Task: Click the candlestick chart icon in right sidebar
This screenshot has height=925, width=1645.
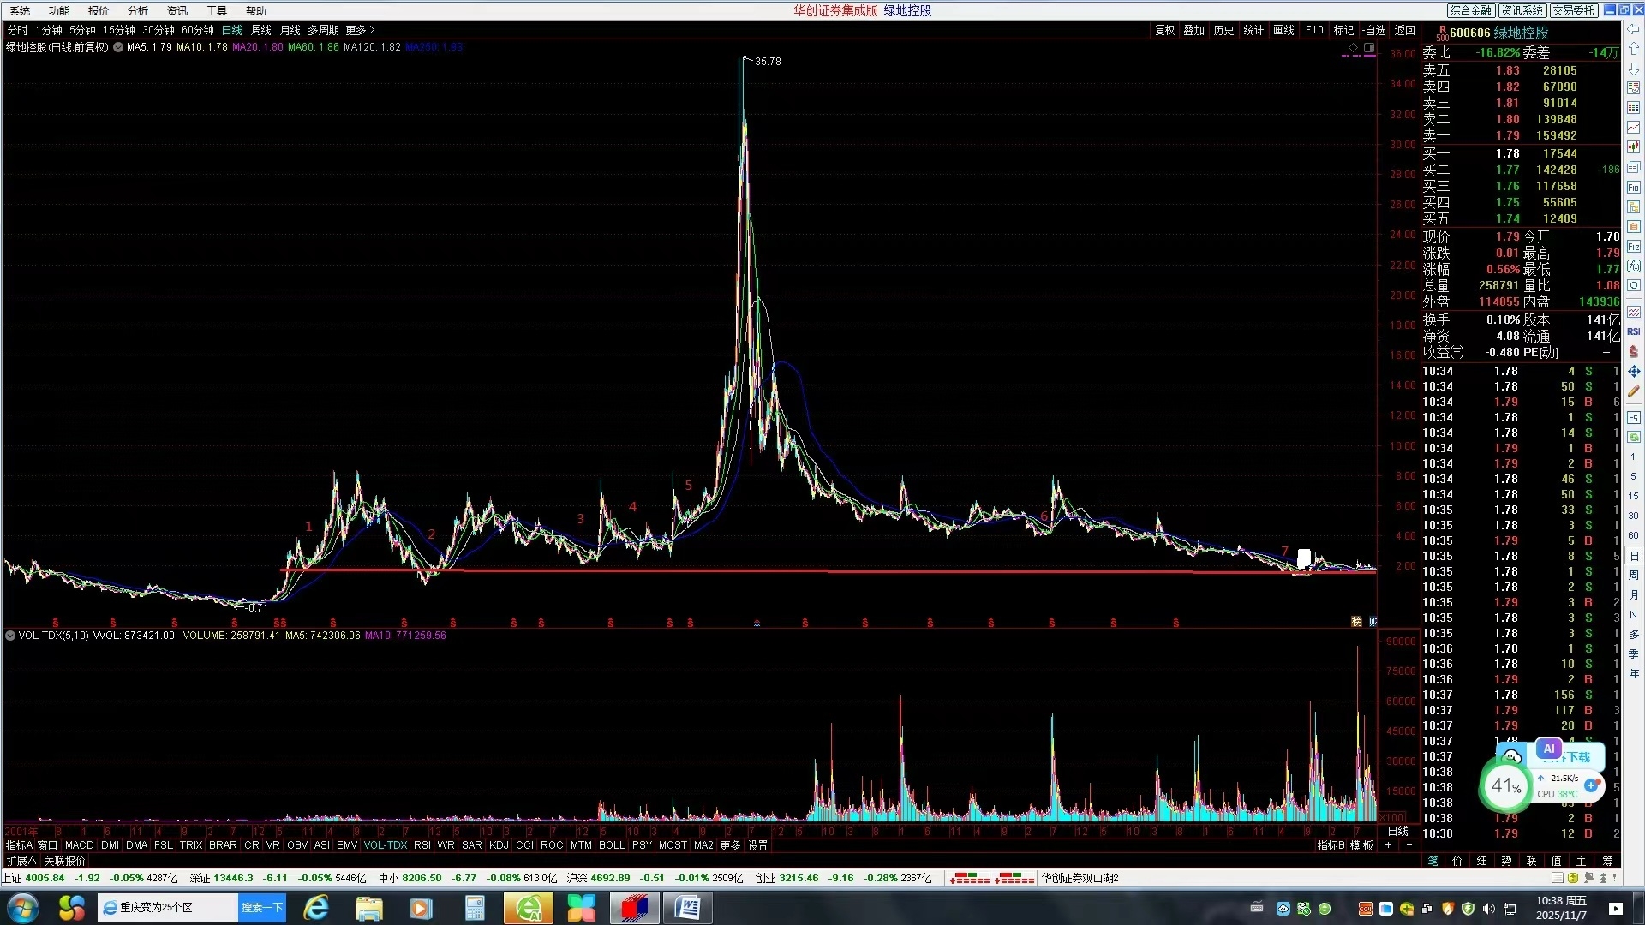Action: click(x=1634, y=147)
